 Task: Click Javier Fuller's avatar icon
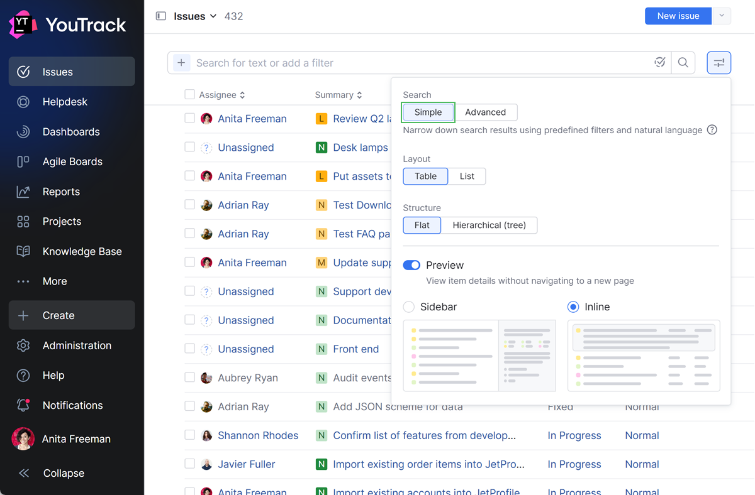click(206, 464)
